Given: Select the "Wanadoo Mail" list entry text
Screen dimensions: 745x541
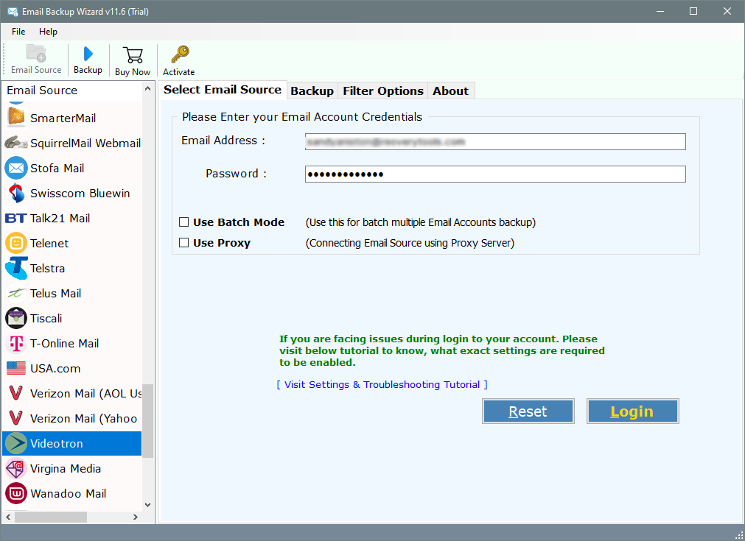Looking at the screenshot, I should pyautogui.click(x=68, y=494).
